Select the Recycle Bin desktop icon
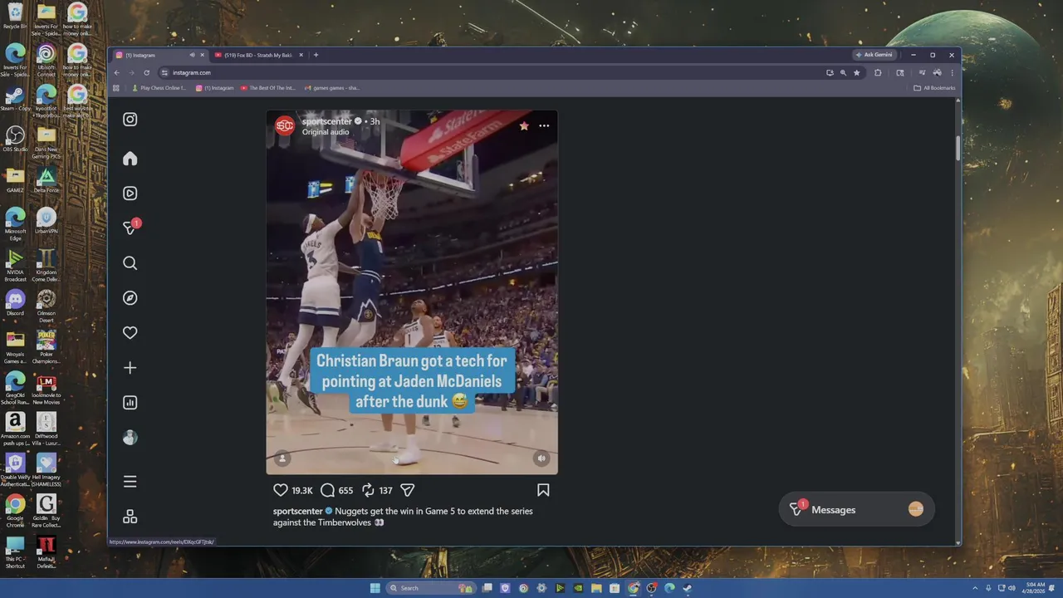Screen dimensions: 1063x598 coord(15,17)
